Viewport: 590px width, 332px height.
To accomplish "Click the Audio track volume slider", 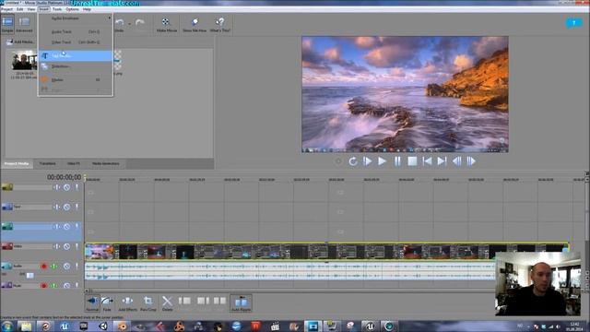I will pyautogui.click(x=30, y=275).
